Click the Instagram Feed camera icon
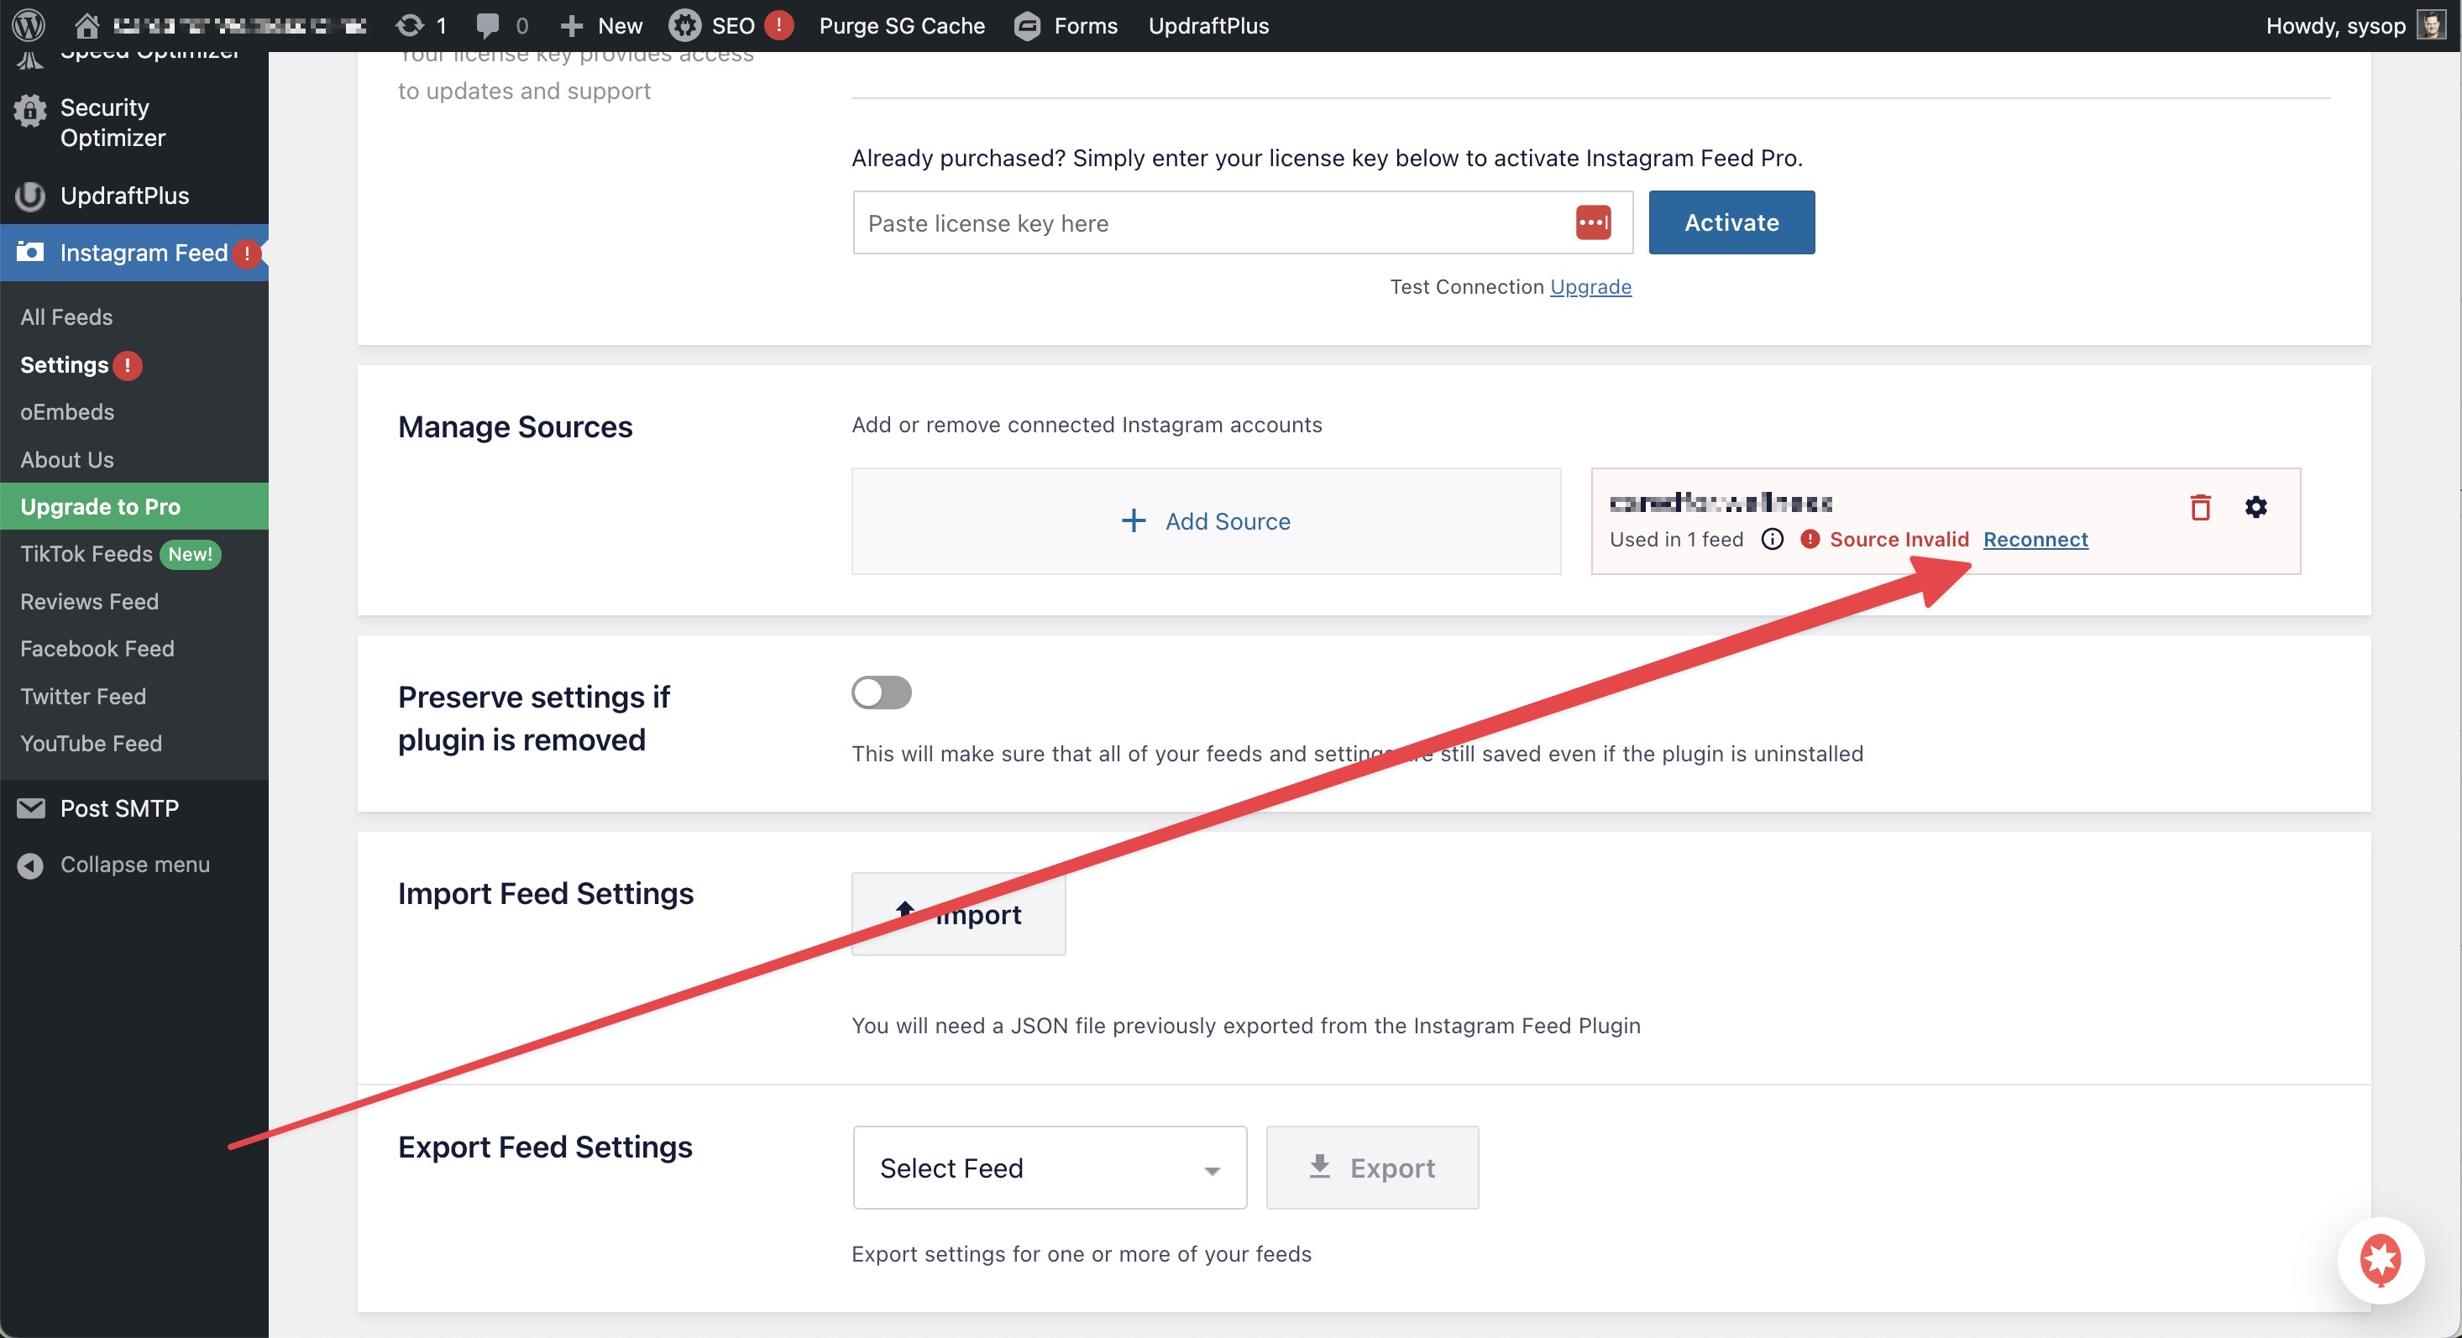 click(x=30, y=251)
